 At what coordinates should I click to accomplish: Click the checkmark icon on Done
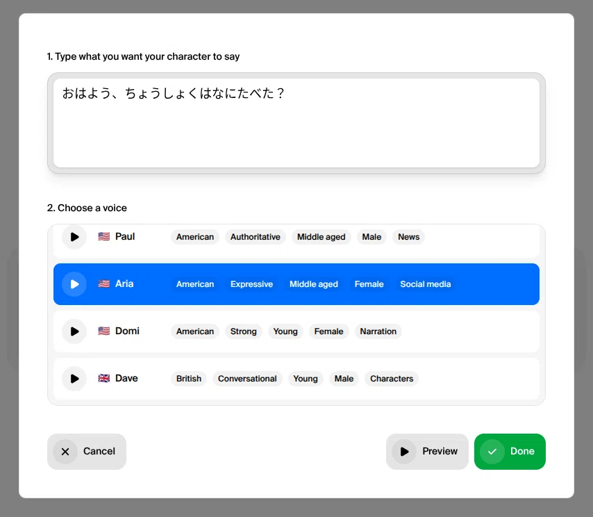492,452
